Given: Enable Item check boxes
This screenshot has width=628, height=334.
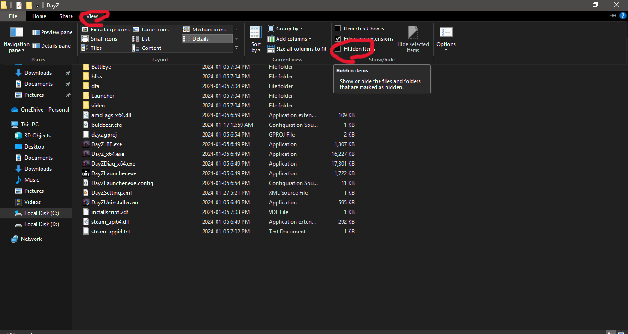Looking at the screenshot, I should pyautogui.click(x=338, y=29).
